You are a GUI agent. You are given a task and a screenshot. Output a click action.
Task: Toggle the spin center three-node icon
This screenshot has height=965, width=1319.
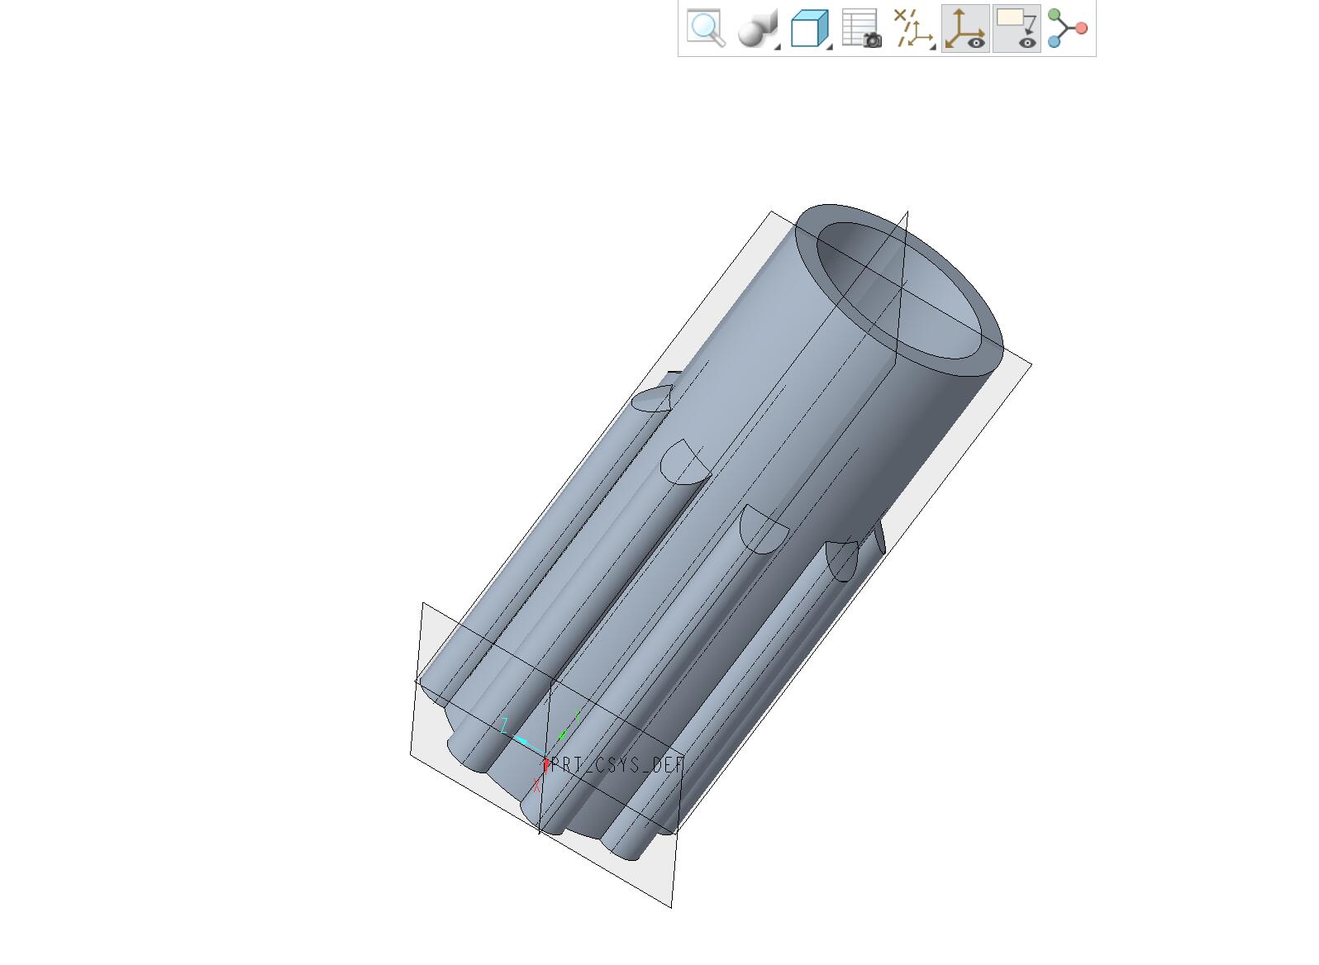click(x=1067, y=29)
